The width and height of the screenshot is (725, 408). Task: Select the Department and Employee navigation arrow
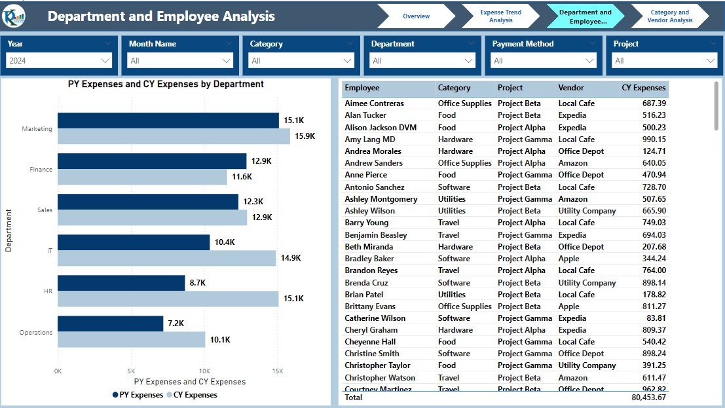pyautogui.click(x=585, y=15)
